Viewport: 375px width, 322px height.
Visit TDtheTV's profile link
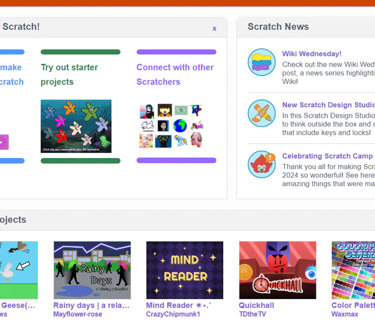tap(253, 314)
